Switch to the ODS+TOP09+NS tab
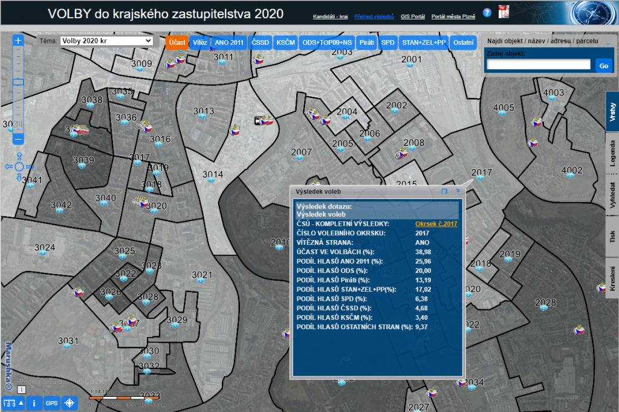Image resolution: width=619 pixels, height=412 pixels. click(x=327, y=43)
